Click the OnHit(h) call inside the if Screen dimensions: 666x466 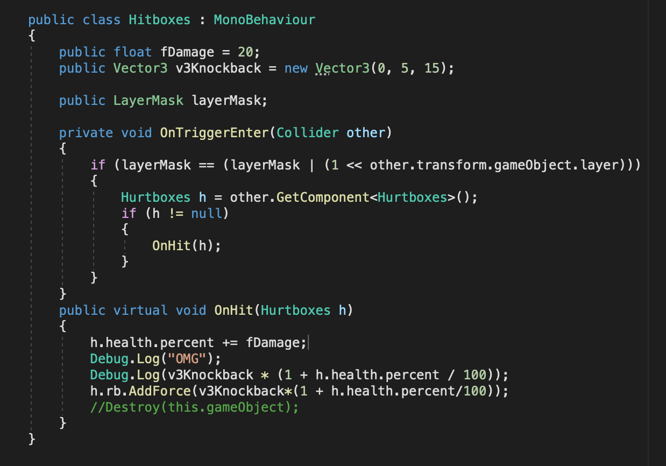click(x=186, y=246)
